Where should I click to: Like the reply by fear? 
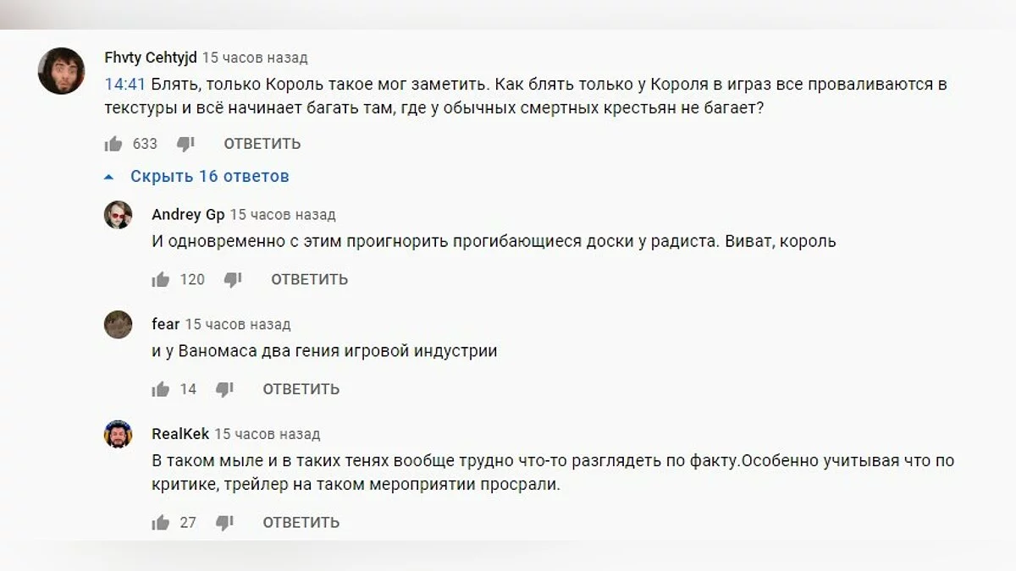pyautogui.click(x=161, y=389)
